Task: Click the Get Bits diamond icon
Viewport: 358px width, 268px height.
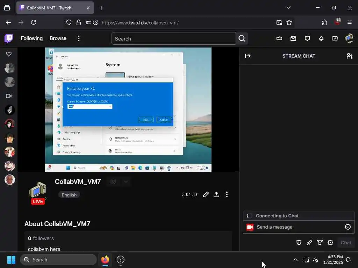Action: [x=321, y=38]
